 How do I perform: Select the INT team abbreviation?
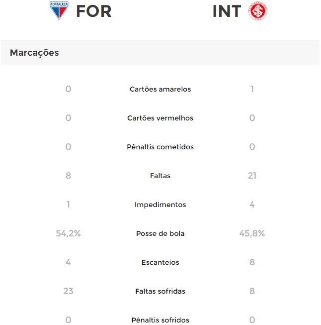tap(227, 11)
